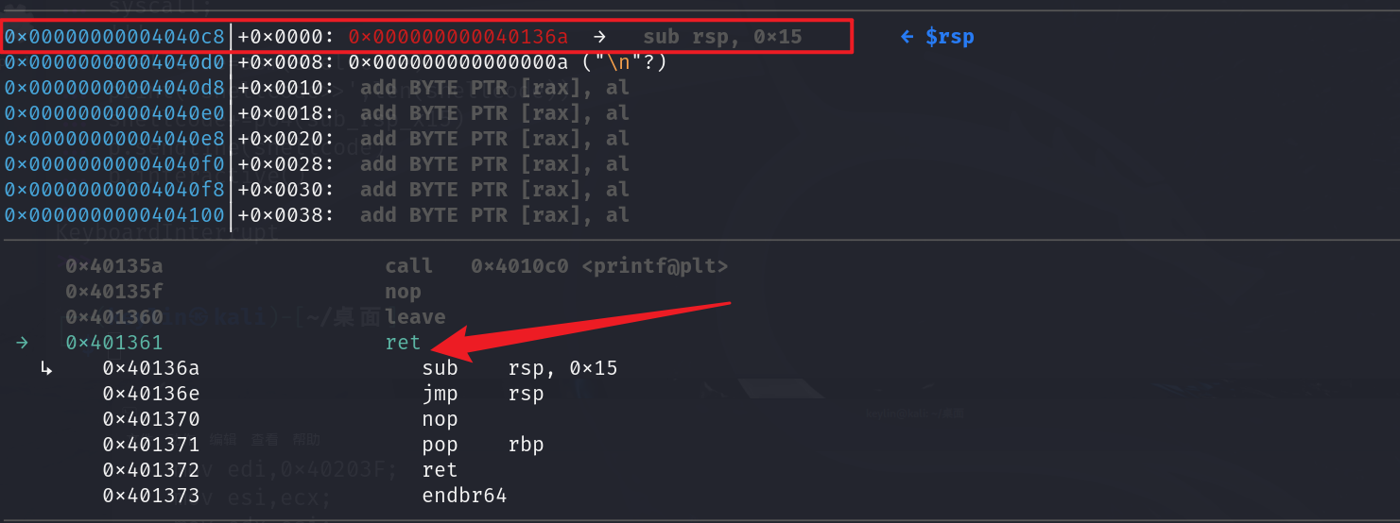
Task: Click the branch-target arrow before 0x40136a
Action: [x=46, y=368]
